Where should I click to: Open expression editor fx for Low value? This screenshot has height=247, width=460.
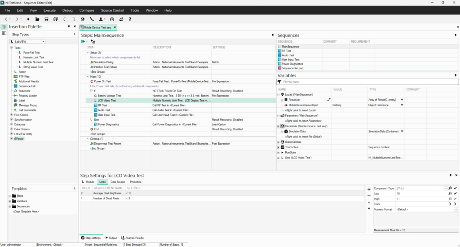point(450,193)
